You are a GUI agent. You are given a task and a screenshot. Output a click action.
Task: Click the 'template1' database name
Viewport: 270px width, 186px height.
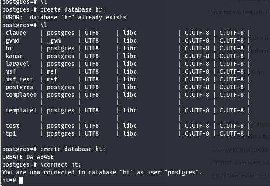coord(21,110)
